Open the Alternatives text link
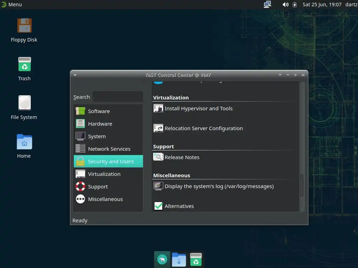358x268 pixels. click(x=179, y=206)
